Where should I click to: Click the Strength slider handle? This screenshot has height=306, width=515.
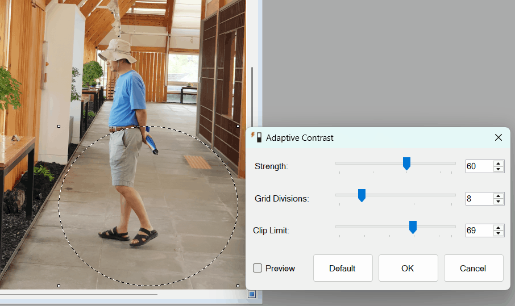pyautogui.click(x=406, y=164)
